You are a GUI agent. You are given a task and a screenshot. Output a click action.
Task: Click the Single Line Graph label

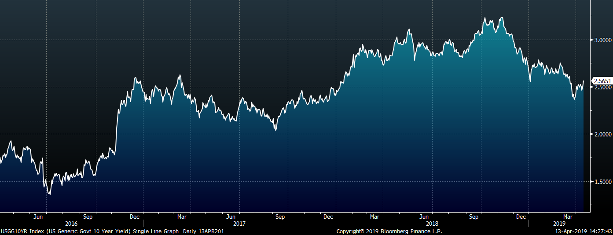pyautogui.click(x=155, y=231)
